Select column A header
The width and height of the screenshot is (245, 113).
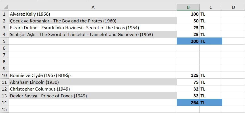pos(93,7)
